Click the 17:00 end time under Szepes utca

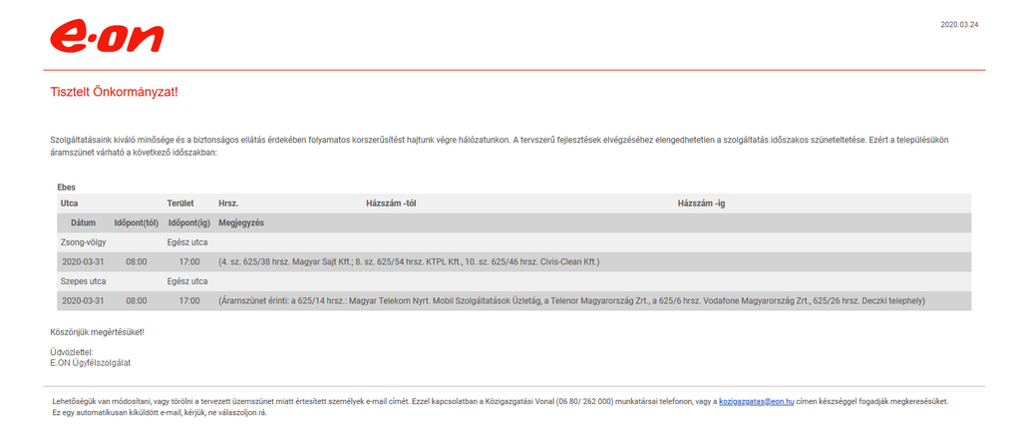coord(188,301)
